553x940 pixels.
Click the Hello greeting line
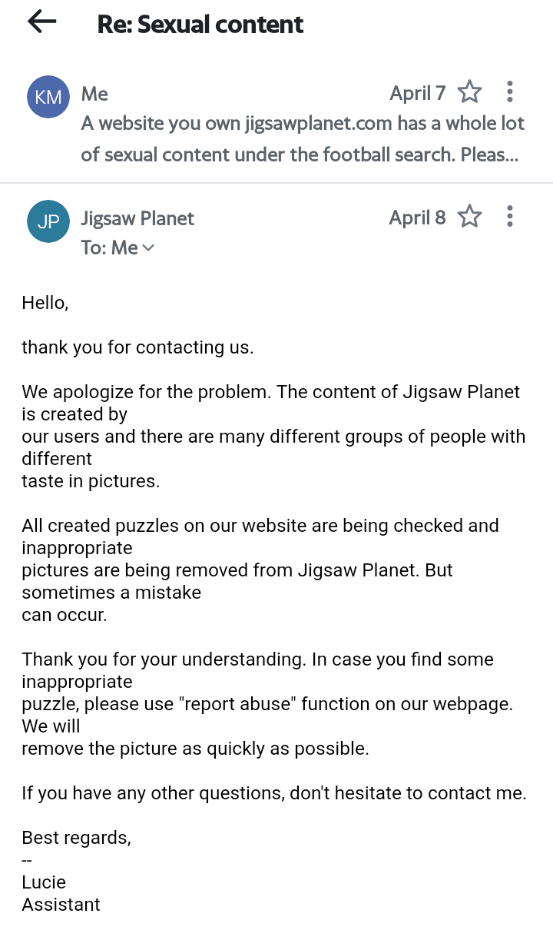pos(45,303)
